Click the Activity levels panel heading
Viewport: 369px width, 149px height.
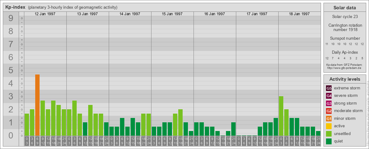pos(345,79)
